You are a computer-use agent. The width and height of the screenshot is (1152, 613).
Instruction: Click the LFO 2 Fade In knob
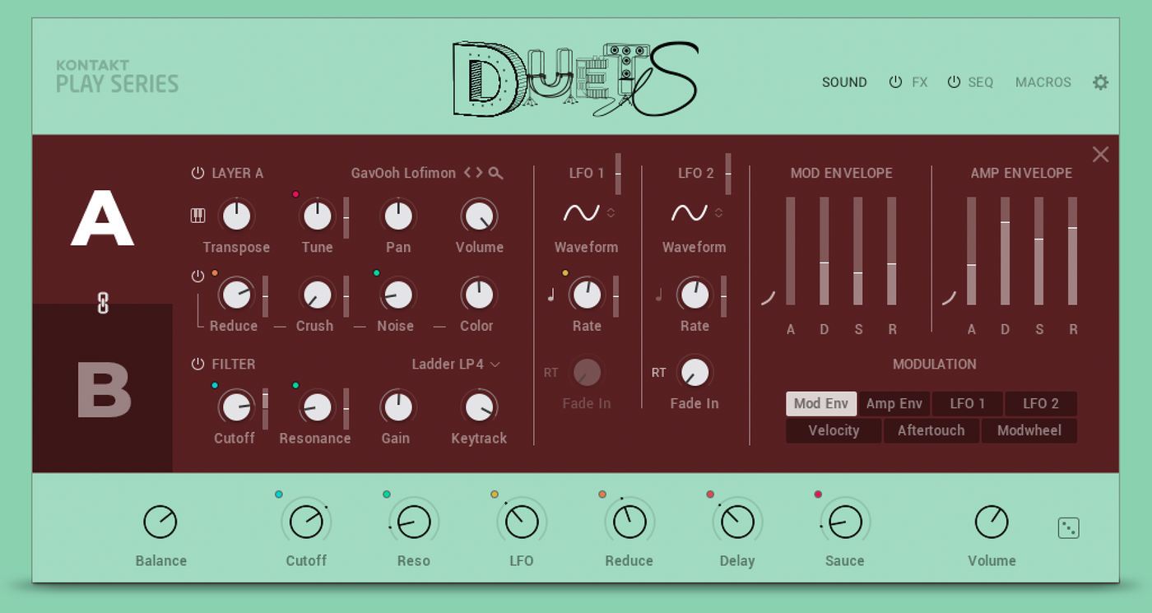(x=694, y=373)
